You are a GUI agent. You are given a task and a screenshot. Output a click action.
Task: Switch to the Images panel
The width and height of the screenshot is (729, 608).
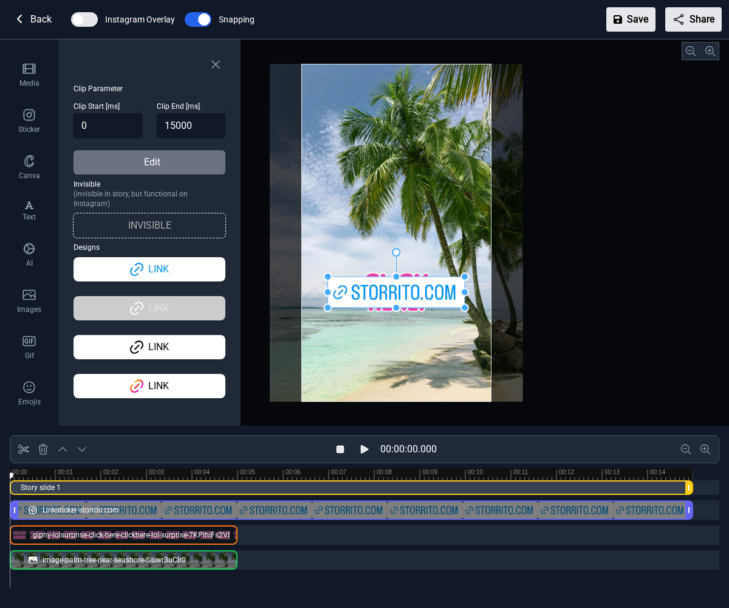(x=29, y=300)
